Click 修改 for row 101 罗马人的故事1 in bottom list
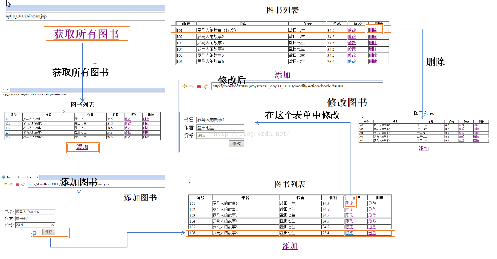Screen dimensions: 497x259 coord(349,203)
